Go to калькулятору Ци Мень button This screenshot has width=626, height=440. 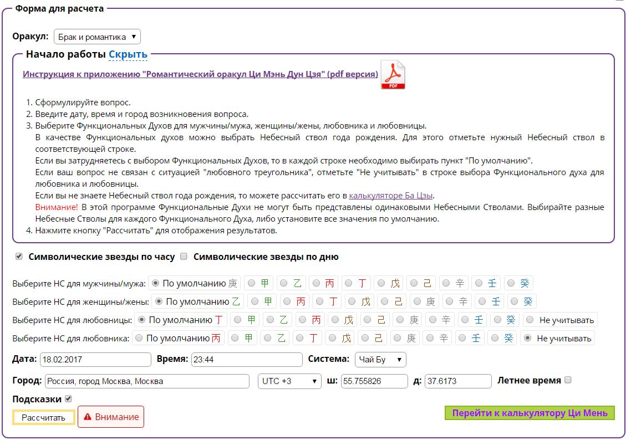[x=530, y=413]
